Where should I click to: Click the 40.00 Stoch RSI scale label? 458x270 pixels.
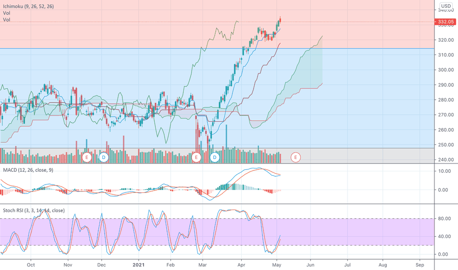[x=445, y=237]
